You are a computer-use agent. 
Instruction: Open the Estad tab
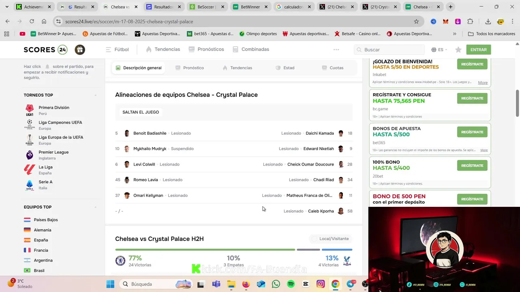click(285, 68)
